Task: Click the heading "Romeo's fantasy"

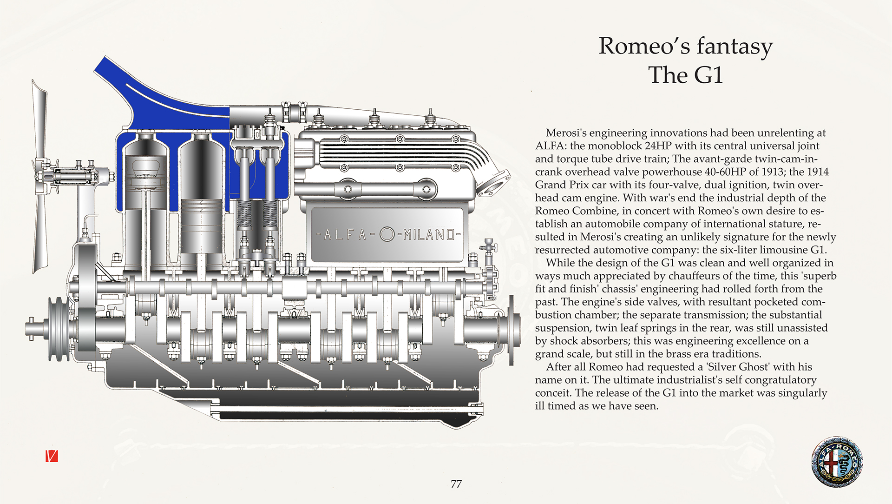Action: point(685,46)
